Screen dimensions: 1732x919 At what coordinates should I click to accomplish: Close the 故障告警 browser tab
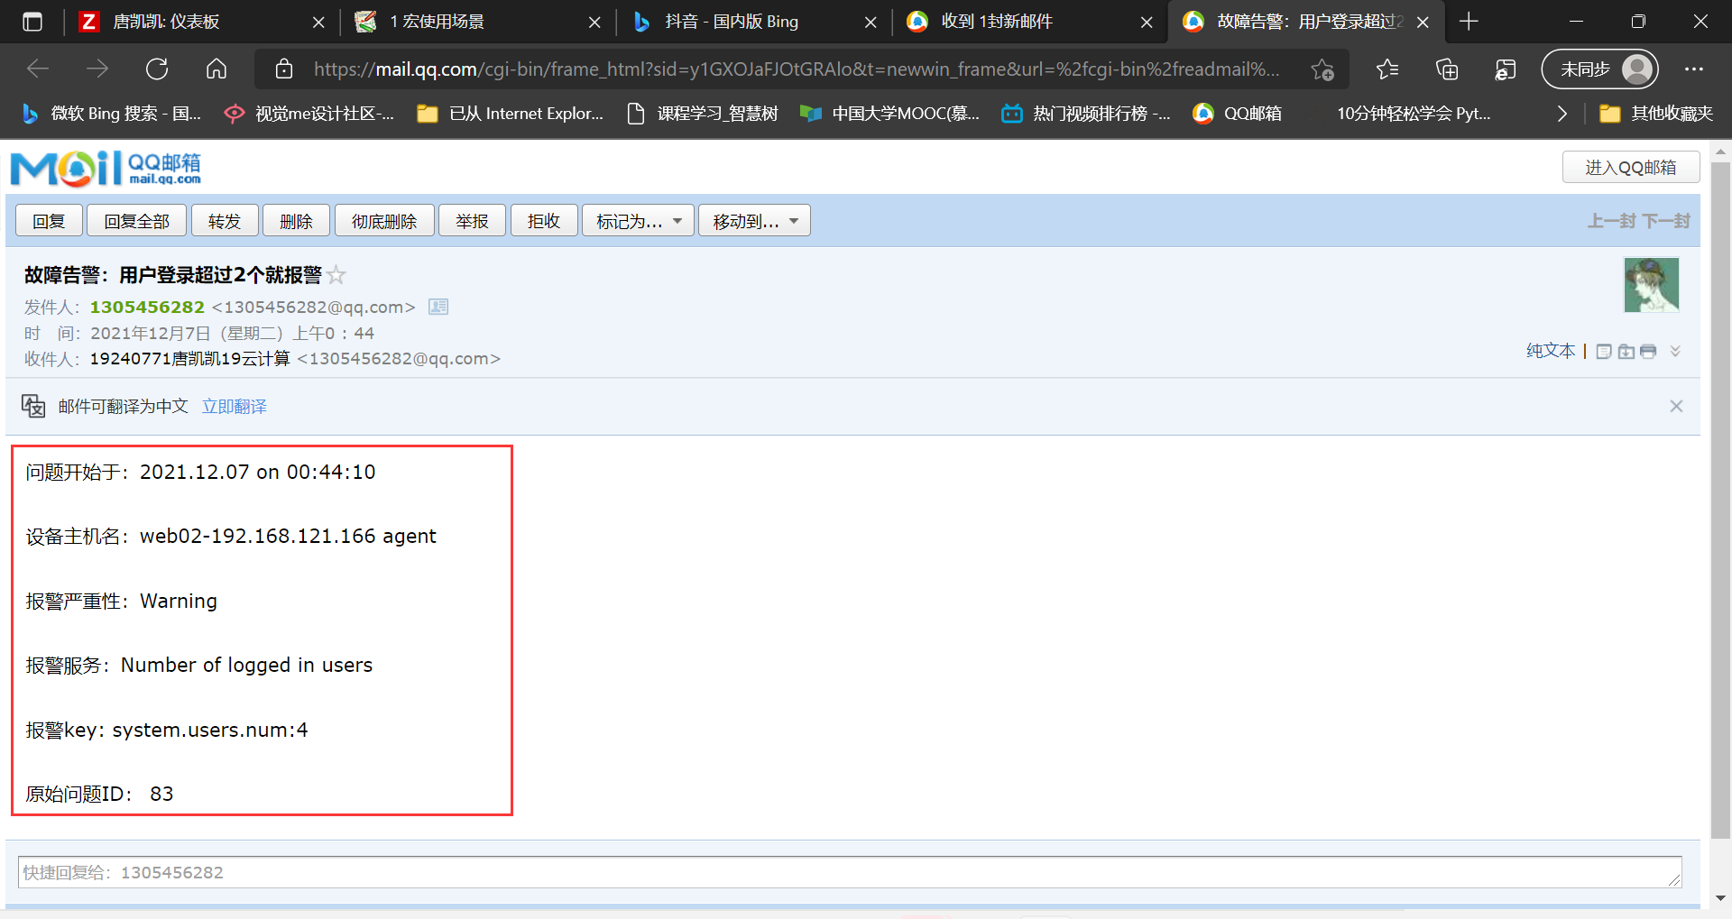[1423, 23]
